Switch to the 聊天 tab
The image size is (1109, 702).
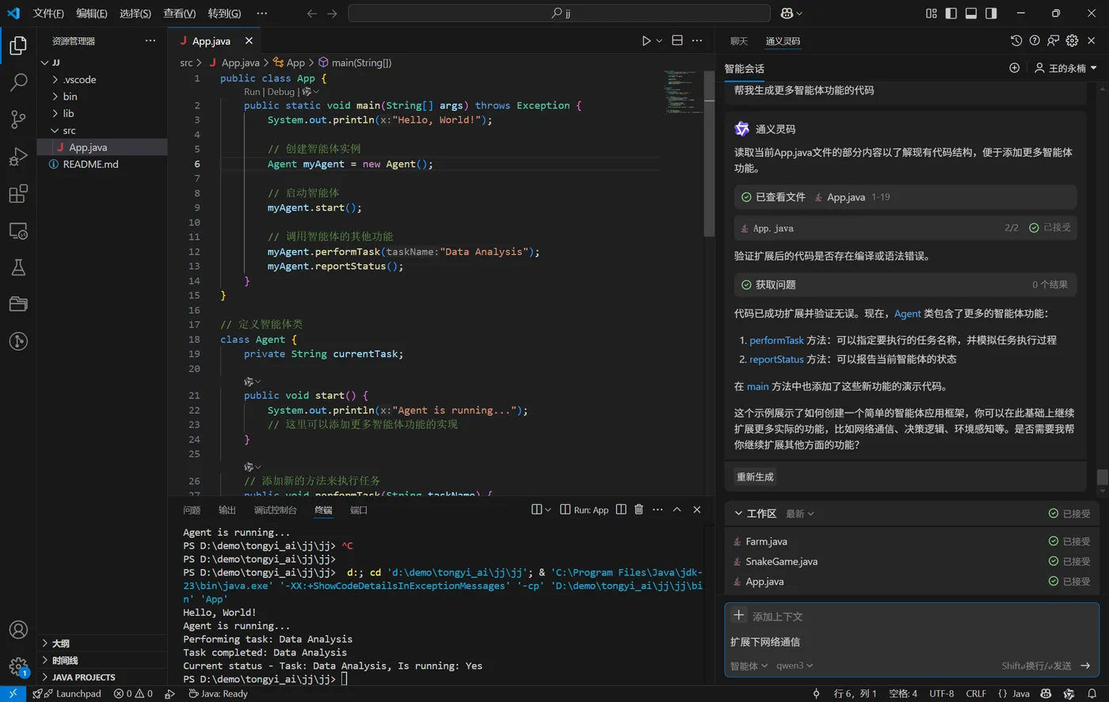739,41
